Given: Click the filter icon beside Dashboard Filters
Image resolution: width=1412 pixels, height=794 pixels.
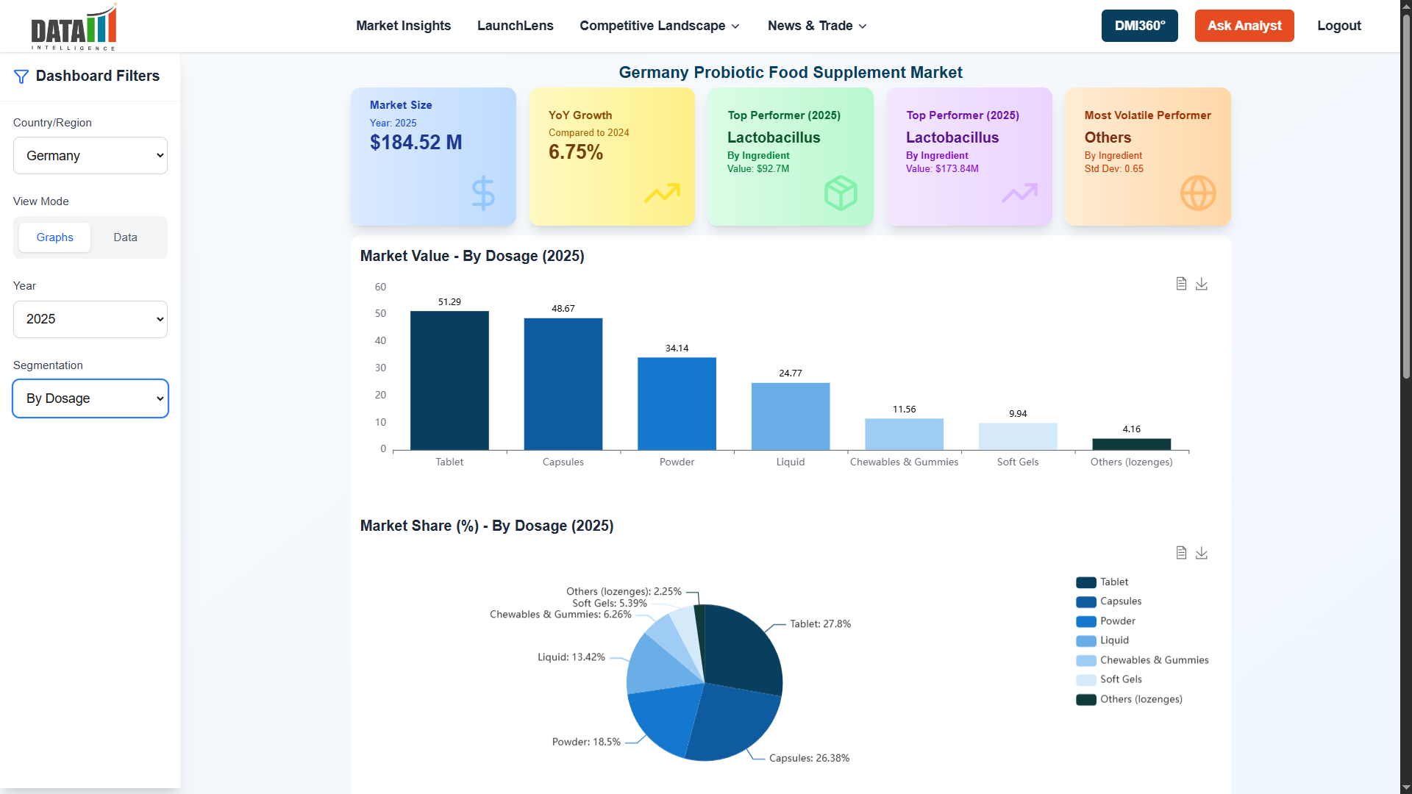Looking at the screenshot, I should point(21,76).
